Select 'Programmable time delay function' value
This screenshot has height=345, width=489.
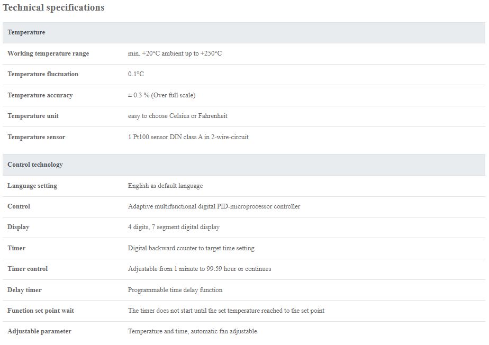175,290
